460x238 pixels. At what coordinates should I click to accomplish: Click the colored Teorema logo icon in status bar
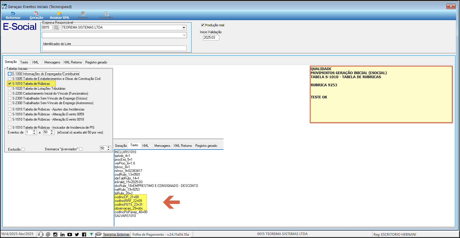91,234
